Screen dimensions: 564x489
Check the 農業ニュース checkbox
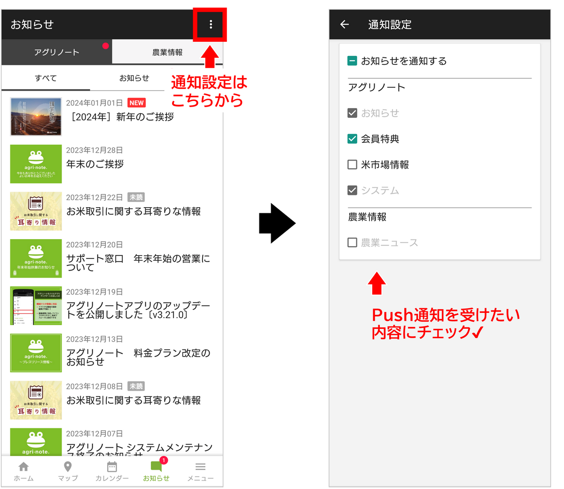click(x=352, y=242)
